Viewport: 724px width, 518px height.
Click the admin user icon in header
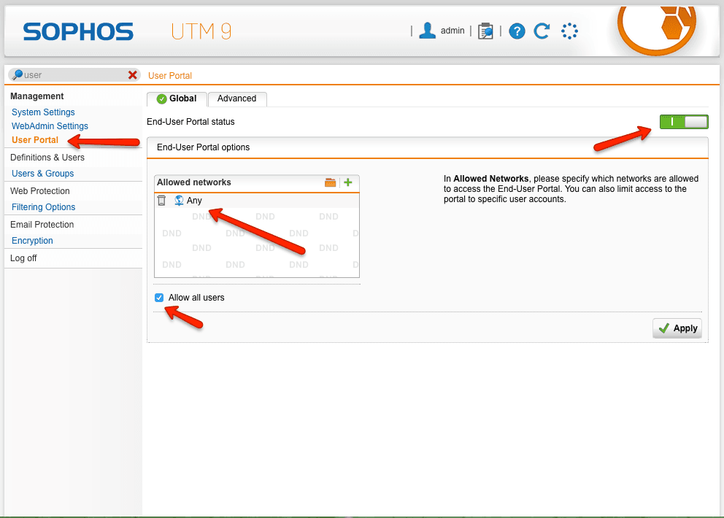pyautogui.click(x=427, y=31)
